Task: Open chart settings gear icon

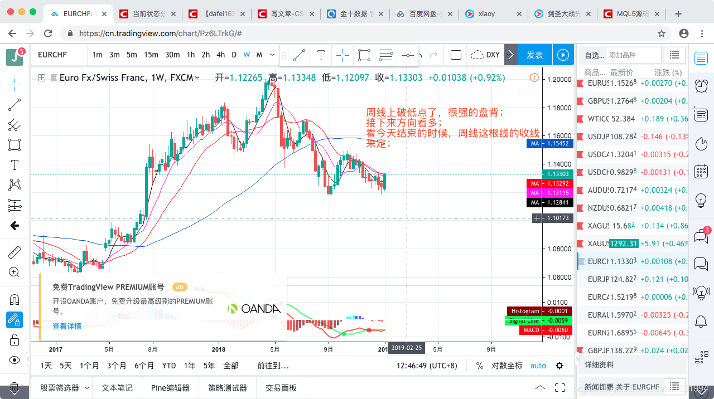Action: (x=559, y=366)
